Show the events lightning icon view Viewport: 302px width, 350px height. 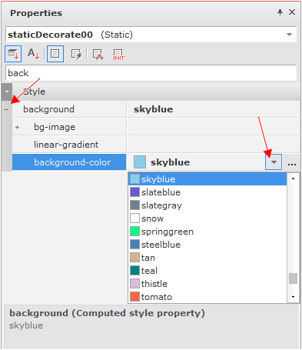pos(76,54)
